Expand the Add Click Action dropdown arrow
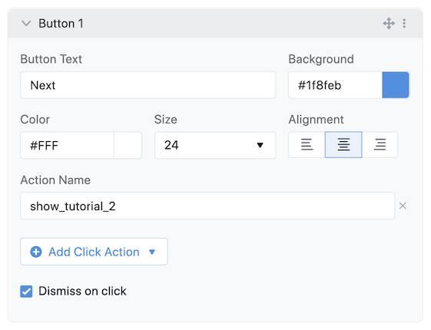The image size is (431, 330). 152,252
